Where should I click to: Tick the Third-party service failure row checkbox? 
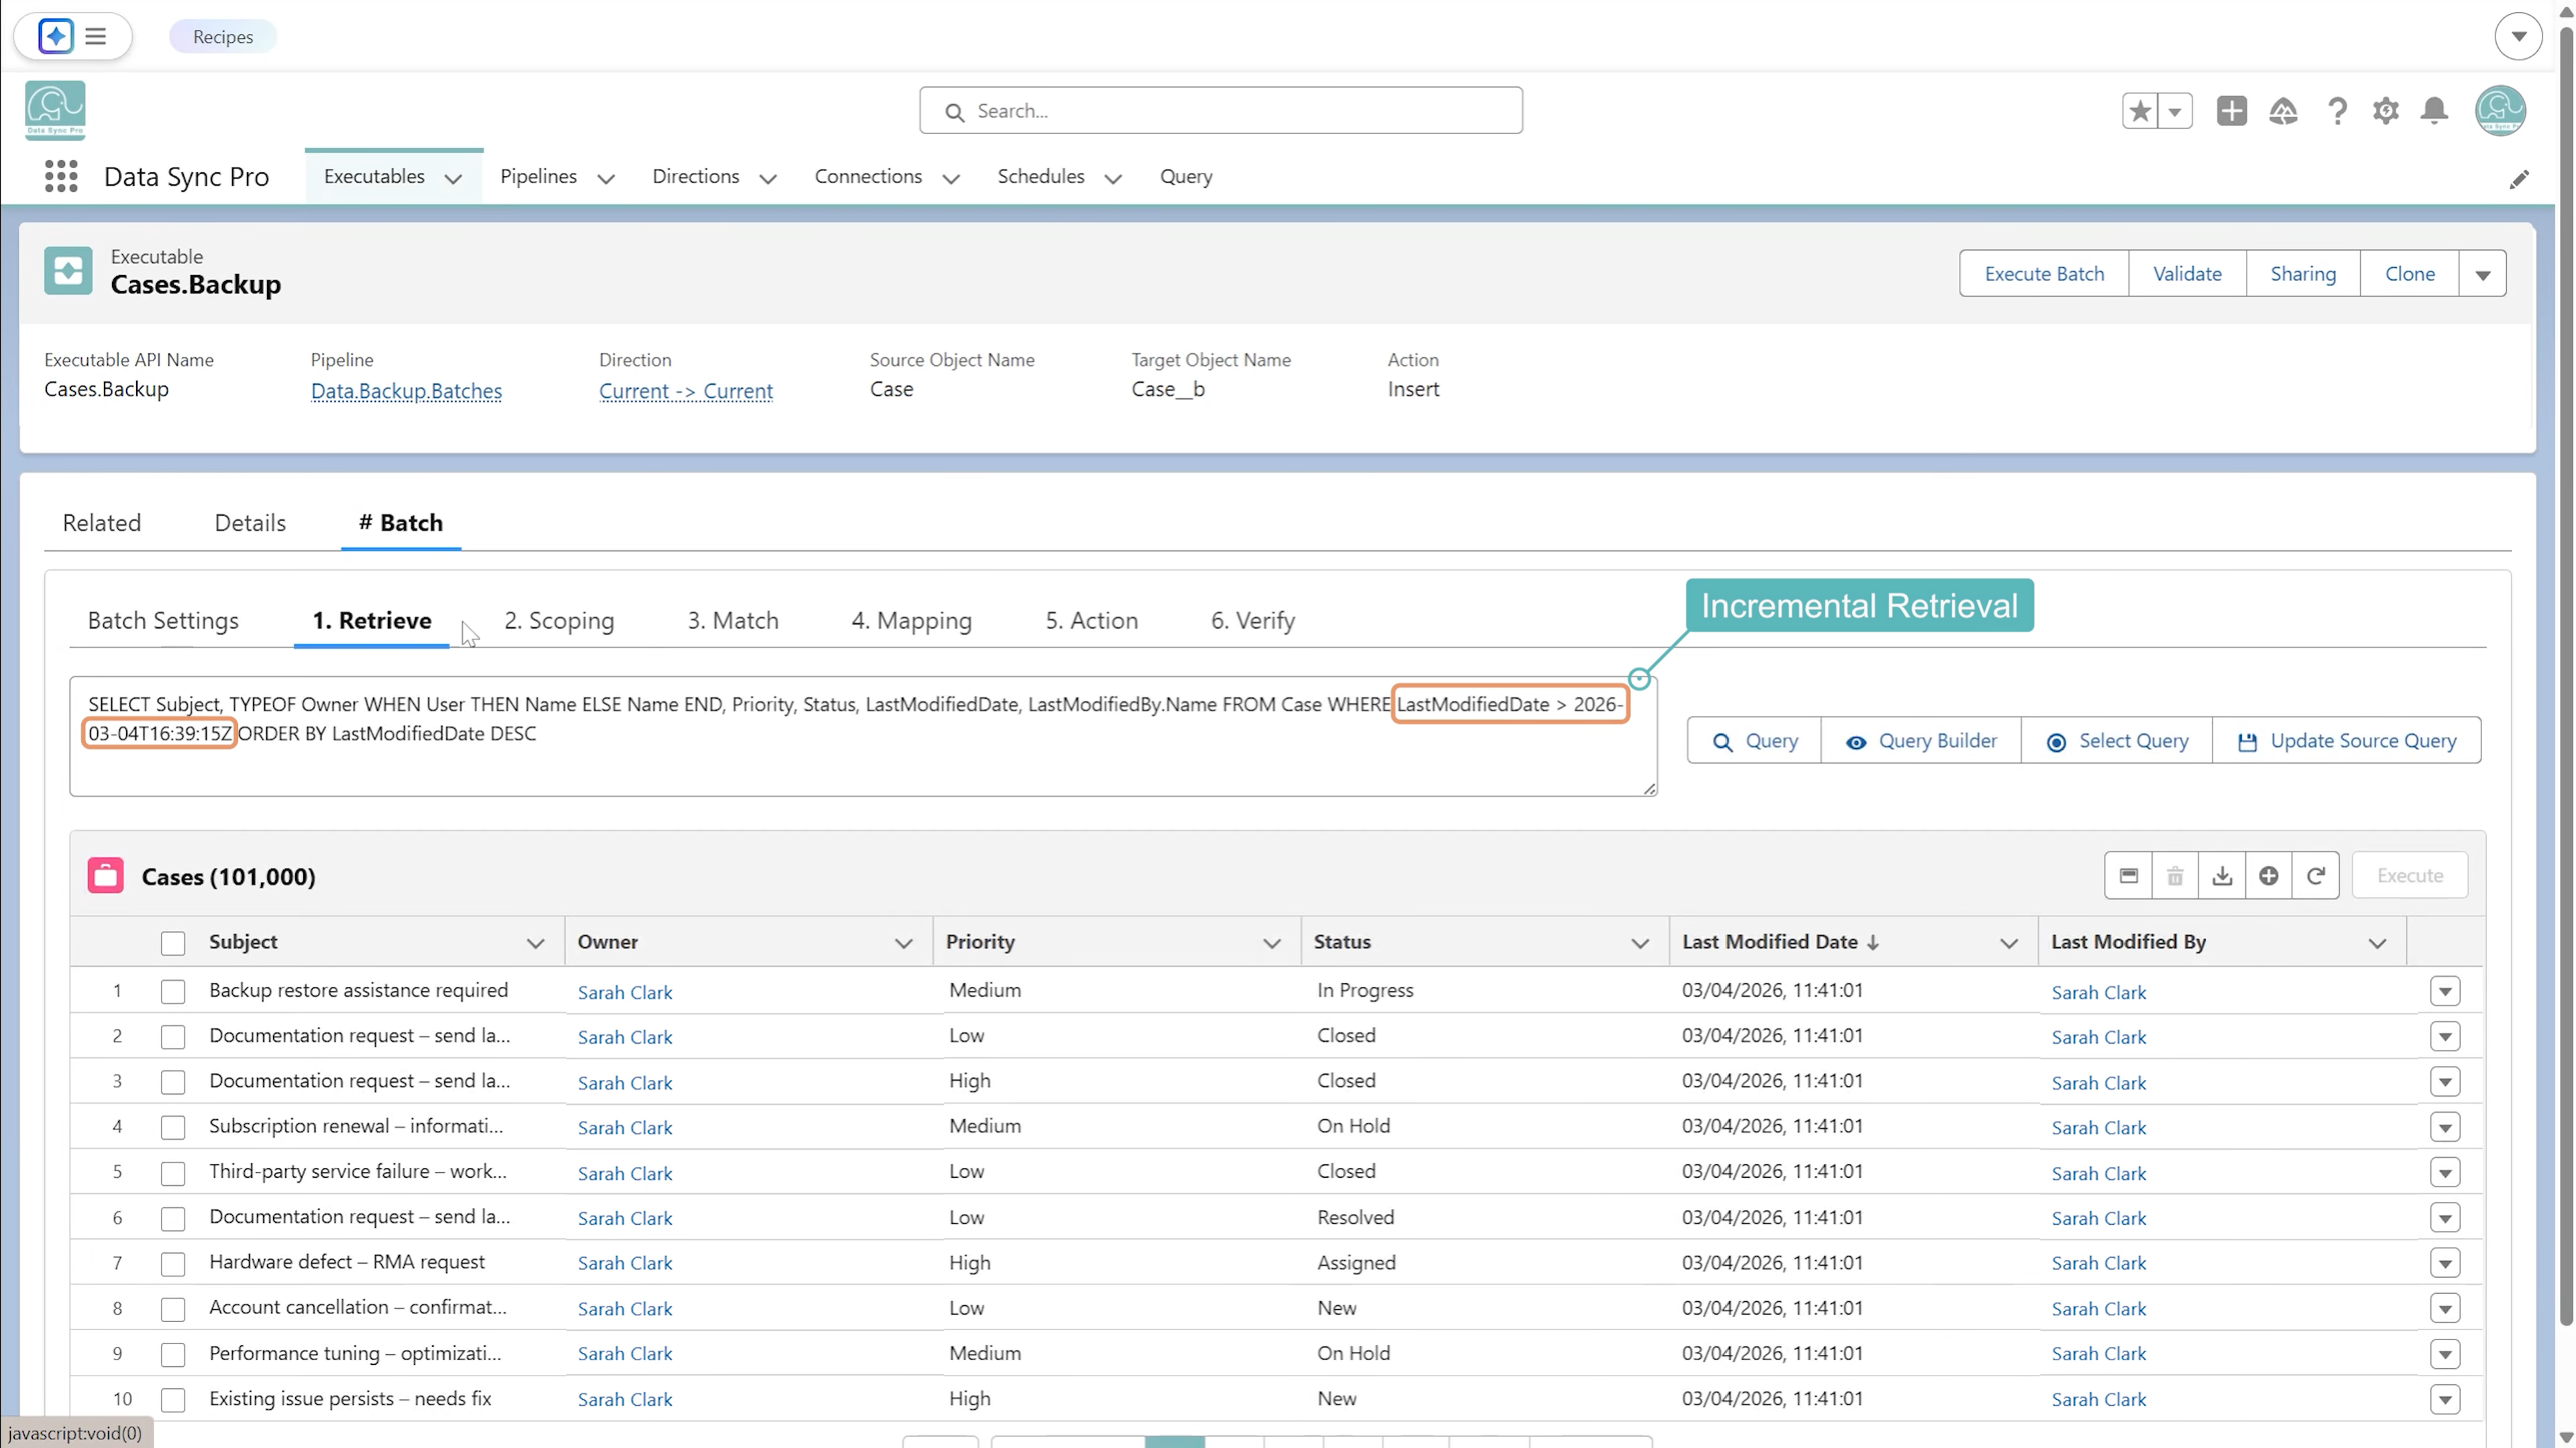[x=173, y=1173]
